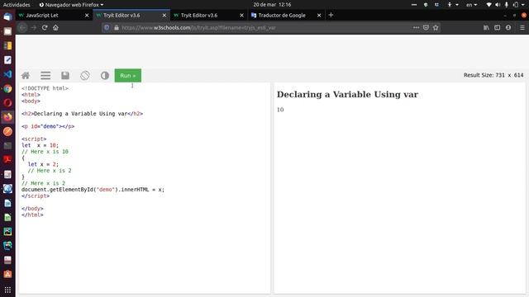Viewport: 529px width, 297px height.
Task: Save the code with the floppy disk icon
Action: pos(65,75)
